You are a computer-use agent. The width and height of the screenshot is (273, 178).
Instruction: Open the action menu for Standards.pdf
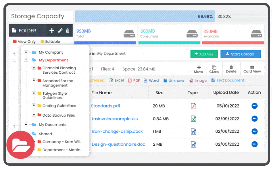tap(255, 106)
